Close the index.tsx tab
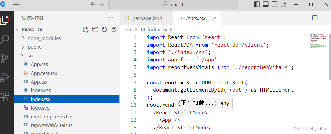The image size is (331, 134). coord(215,18)
